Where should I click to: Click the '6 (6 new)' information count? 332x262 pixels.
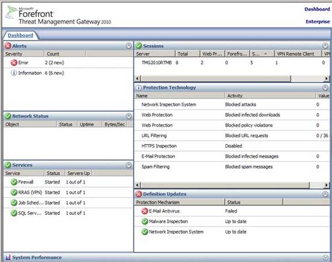tap(54, 73)
